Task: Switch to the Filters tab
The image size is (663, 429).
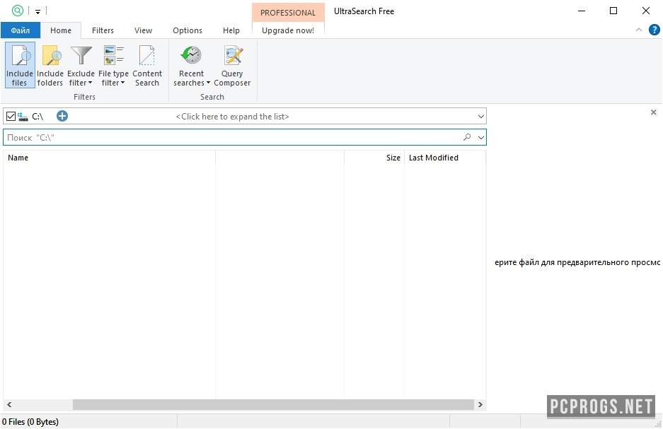Action: pyautogui.click(x=103, y=30)
